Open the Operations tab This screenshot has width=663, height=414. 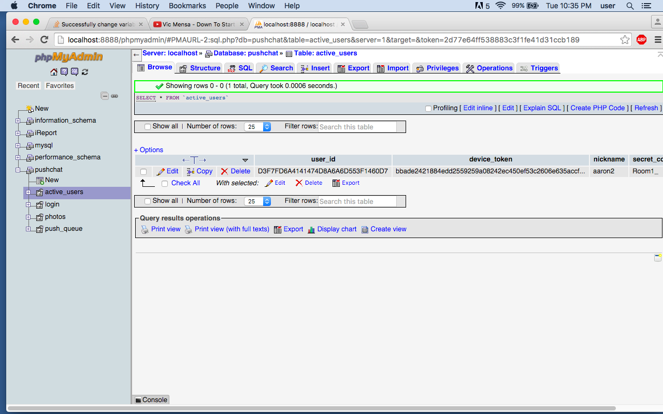pos(488,68)
